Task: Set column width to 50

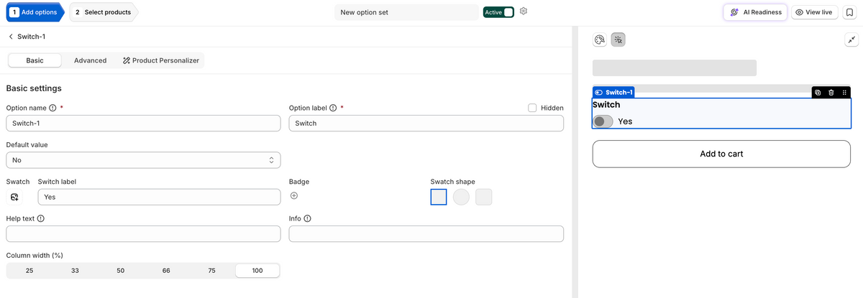Action: [x=121, y=271]
